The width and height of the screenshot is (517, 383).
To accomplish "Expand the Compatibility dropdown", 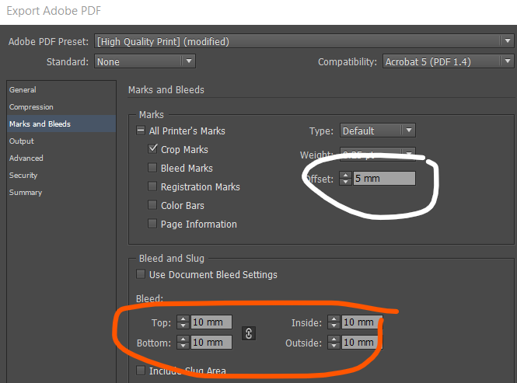I will click(449, 61).
